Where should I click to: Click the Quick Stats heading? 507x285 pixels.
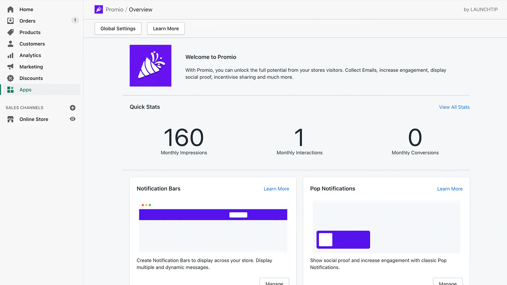[145, 107]
